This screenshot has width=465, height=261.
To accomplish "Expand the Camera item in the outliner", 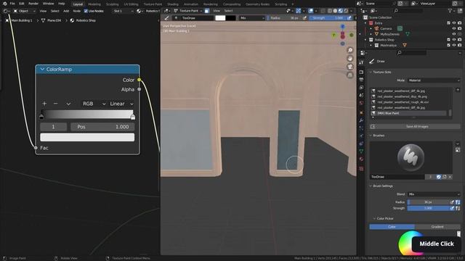I will point(371,29).
